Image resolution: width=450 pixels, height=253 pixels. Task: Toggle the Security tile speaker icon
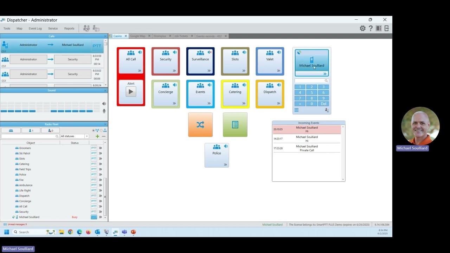175,52
